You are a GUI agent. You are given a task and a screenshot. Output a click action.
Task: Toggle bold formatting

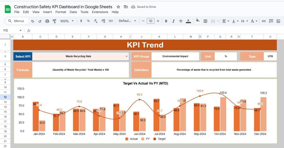point(166,21)
